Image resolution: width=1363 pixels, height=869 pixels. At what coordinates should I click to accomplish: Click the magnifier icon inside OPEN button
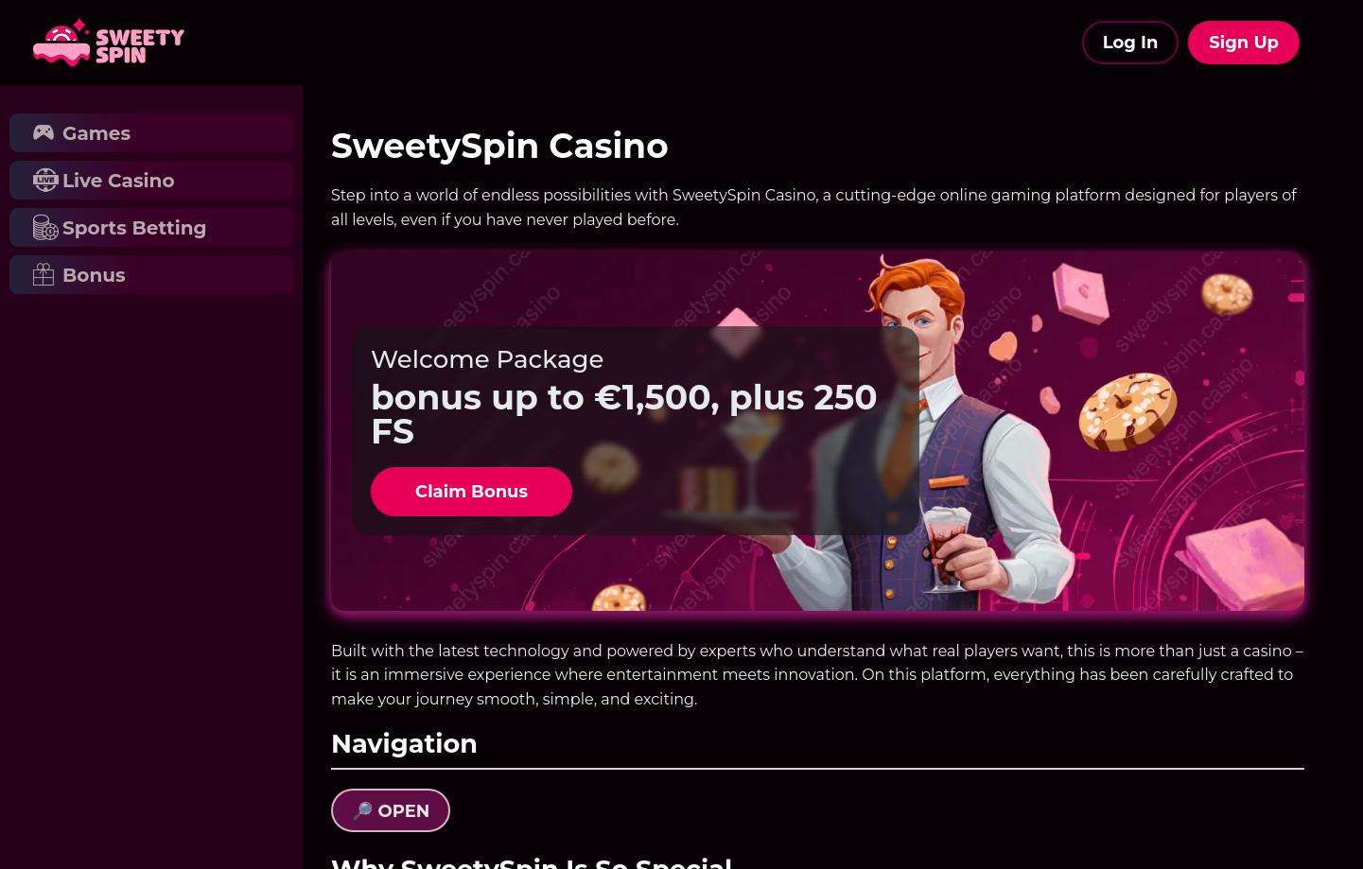point(363,810)
